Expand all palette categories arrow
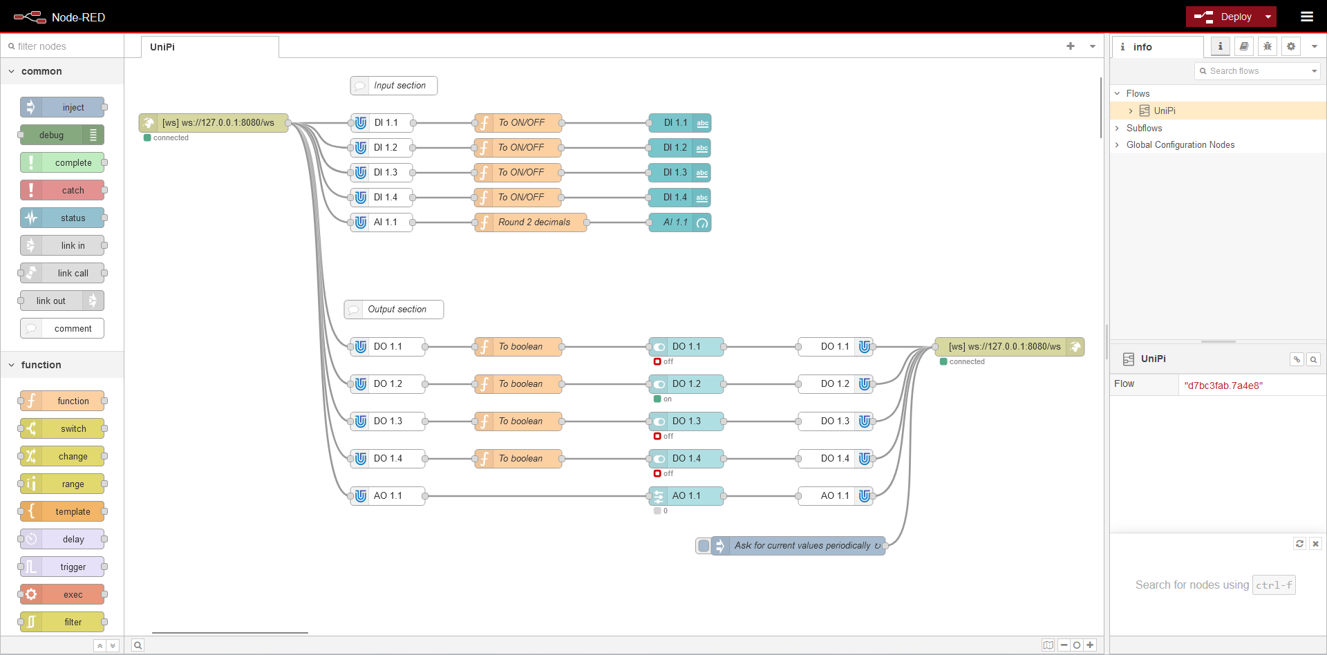The height and width of the screenshot is (655, 1327). pos(113,645)
